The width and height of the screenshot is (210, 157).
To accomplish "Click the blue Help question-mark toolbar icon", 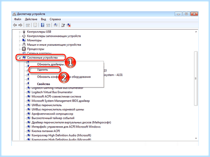I will click(42, 25).
